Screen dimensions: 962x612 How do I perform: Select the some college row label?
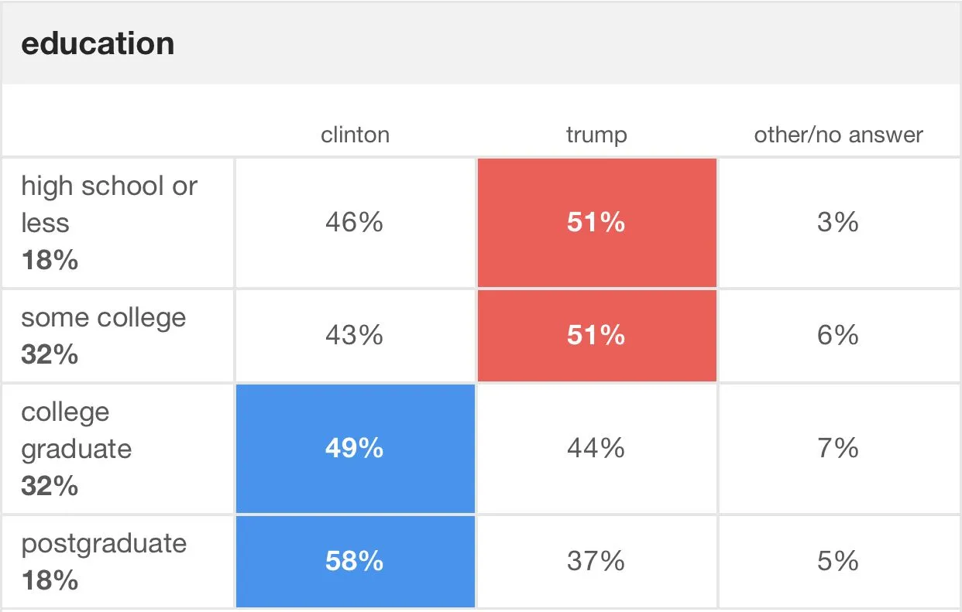(104, 318)
